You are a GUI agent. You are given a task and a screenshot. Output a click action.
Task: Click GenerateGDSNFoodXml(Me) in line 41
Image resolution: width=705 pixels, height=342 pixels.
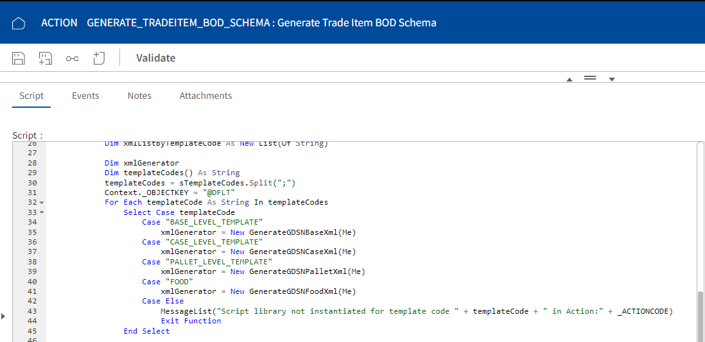(x=302, y=291)
